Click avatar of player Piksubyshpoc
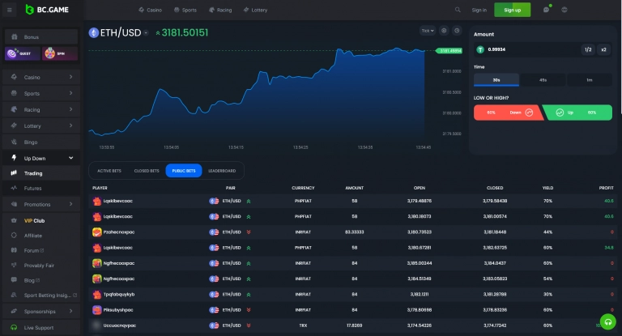Viewport: 622px width, 336px height. (x=97, y=310)
